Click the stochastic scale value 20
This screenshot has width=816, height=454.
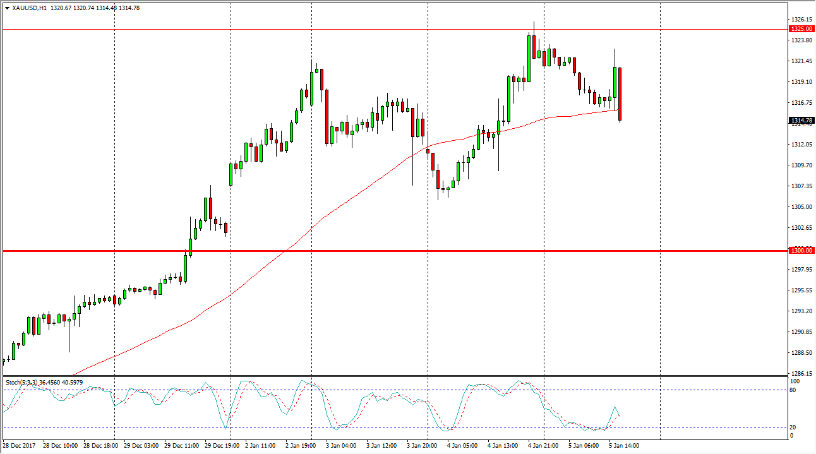795,427
